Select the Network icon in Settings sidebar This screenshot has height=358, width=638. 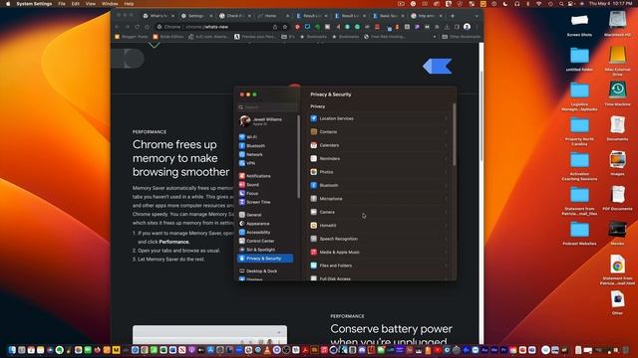[x=242, y=155]
